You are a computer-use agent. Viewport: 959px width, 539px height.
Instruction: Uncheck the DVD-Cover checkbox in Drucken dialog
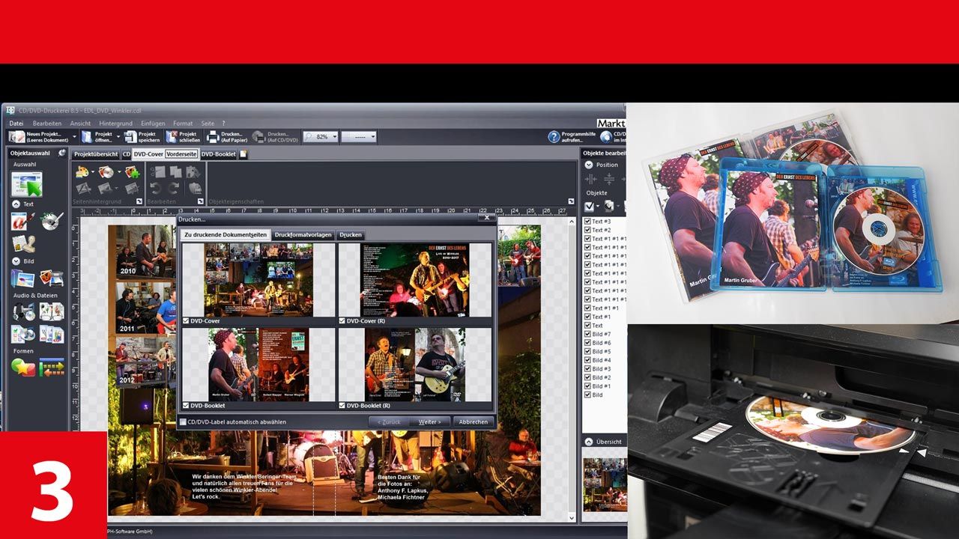(187, 320)
